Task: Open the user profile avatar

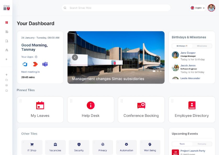Action: click(211, 8)
